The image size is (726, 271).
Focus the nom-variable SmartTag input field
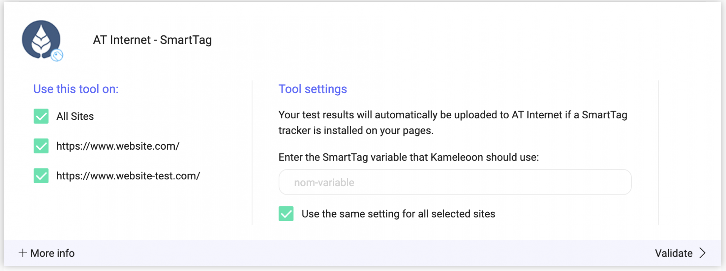point(455,182)
